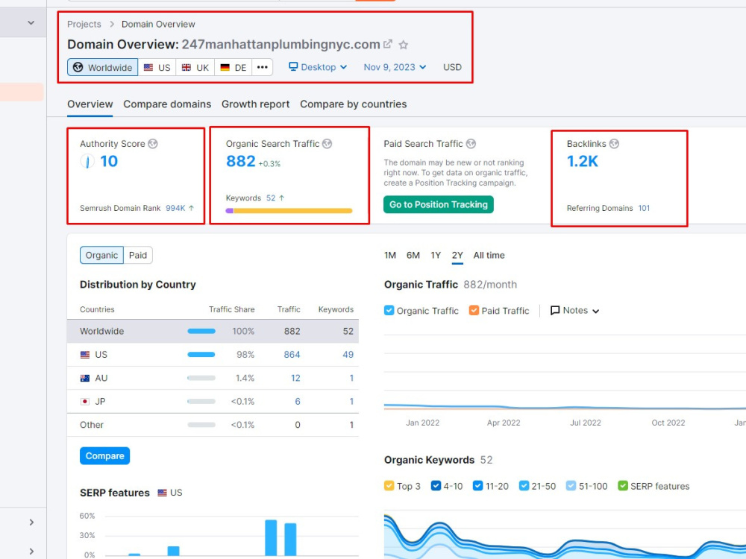Screen dimensions: 746x559
Task: Set time range to 1Y
Action: coord(436,255)
